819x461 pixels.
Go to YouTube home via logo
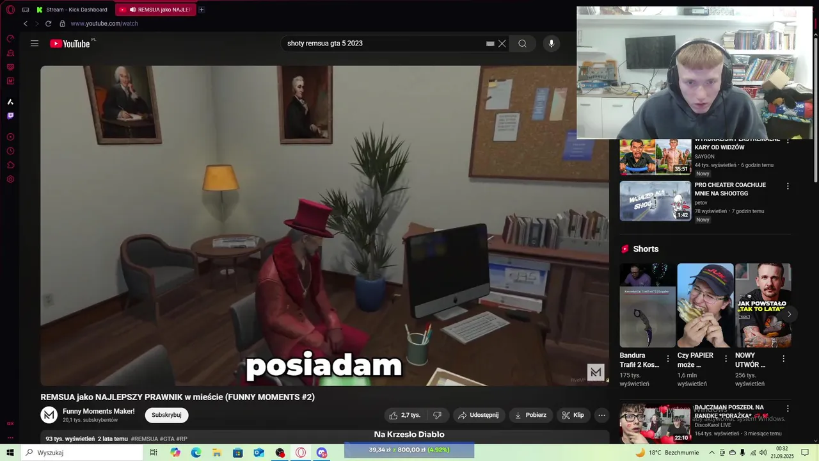pyautogui.click(x=70, y=44)
